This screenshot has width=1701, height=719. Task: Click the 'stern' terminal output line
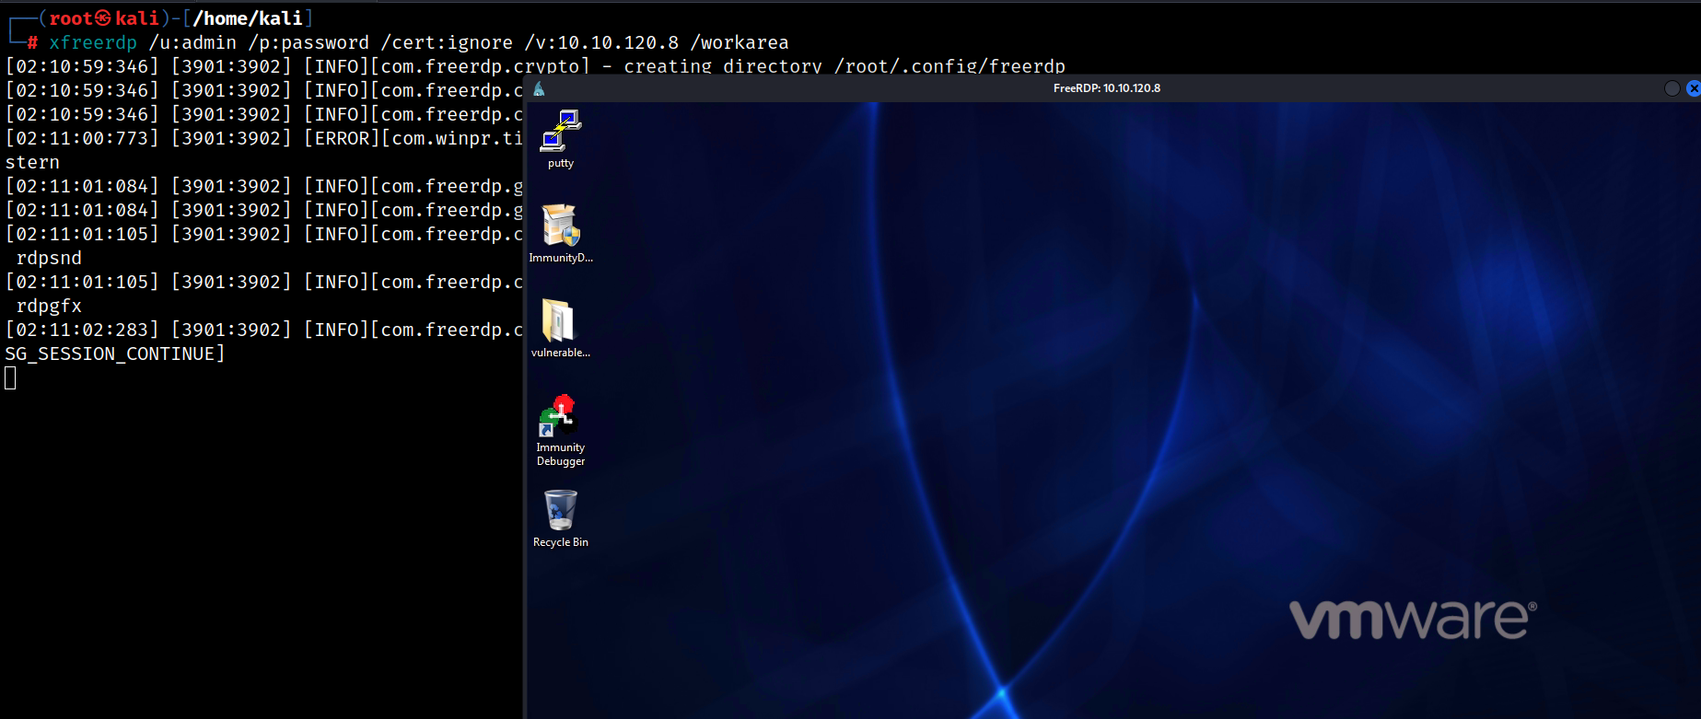click(x=32, y=162)
